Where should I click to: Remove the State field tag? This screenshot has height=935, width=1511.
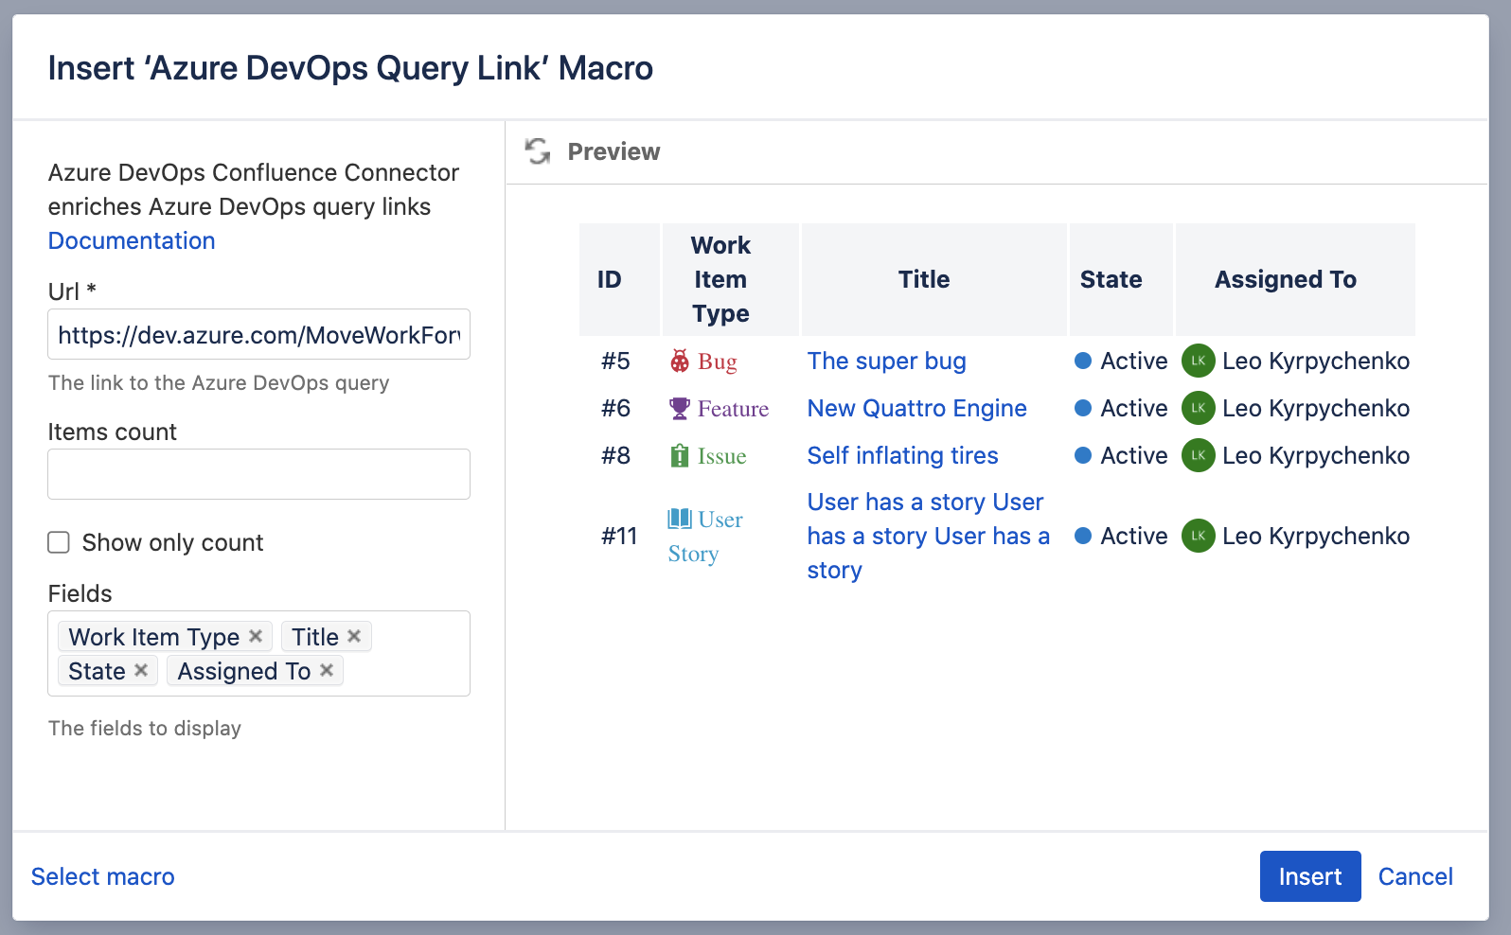click(x=141, y=670)
